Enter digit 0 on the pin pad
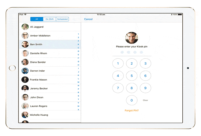 coord(132,100)
